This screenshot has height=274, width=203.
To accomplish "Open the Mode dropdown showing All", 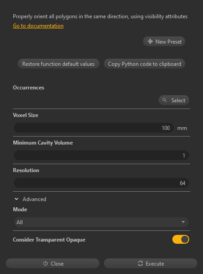I will coord(101,222).
